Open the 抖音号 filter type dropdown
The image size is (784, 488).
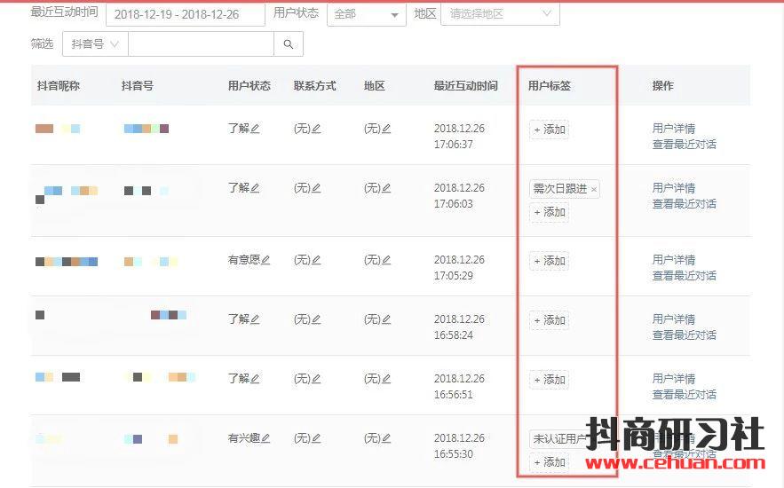tap(96, 44)
